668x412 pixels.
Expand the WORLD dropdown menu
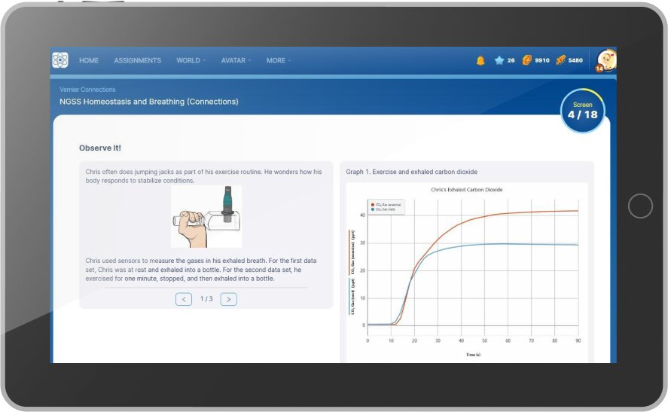pyautogui.click(x=191, y=61)
